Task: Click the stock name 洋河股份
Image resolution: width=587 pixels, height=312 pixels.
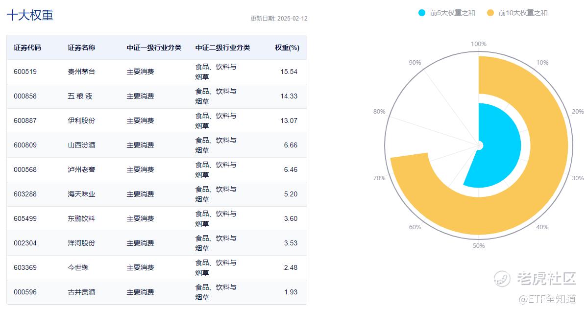Action: coord(81,243)
